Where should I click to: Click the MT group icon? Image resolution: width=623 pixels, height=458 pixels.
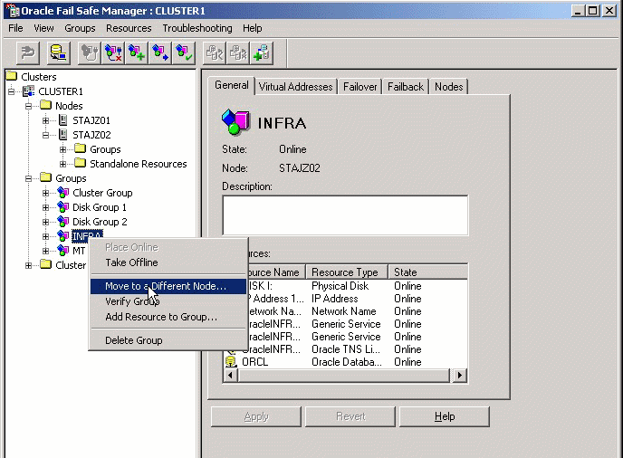point(62,251)
